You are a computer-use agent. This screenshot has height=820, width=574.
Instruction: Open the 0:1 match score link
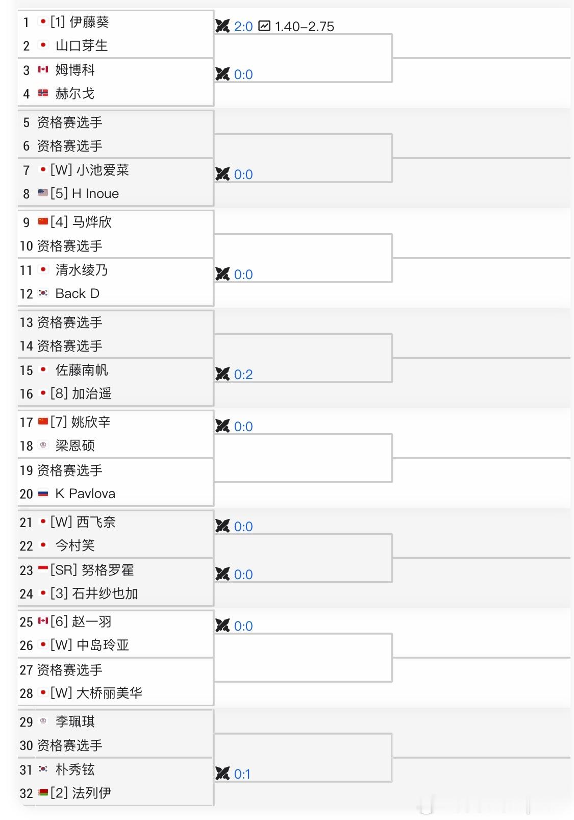pos(242,774)
